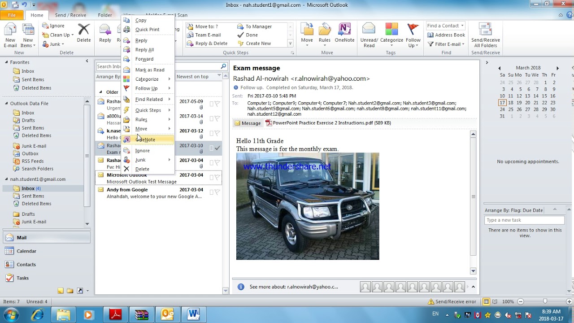The height and width of the screenshot is (323, 574).
Task: Click the Ignore button in the ribbon
Action: [54, 26]
